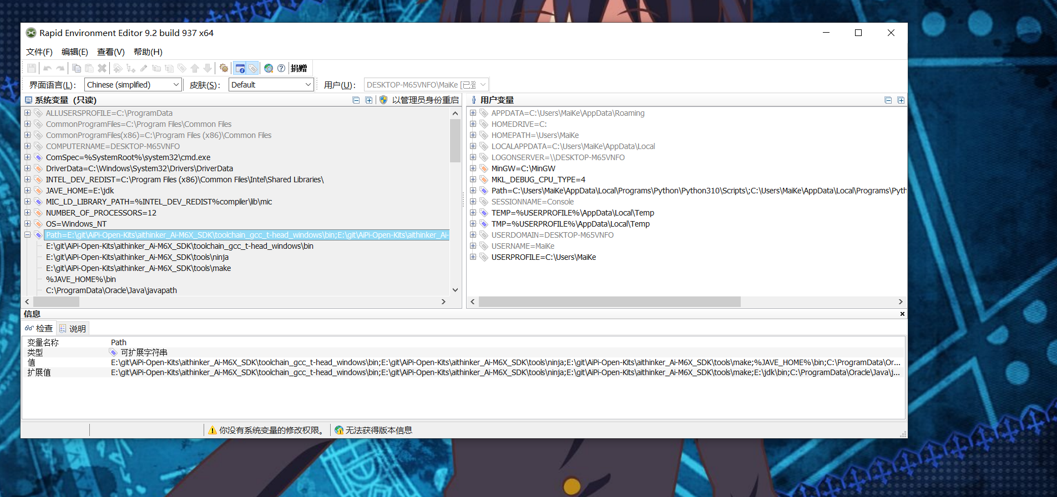
Task: Expand all system variables with plus icon
Action: [x=369, y=100]
